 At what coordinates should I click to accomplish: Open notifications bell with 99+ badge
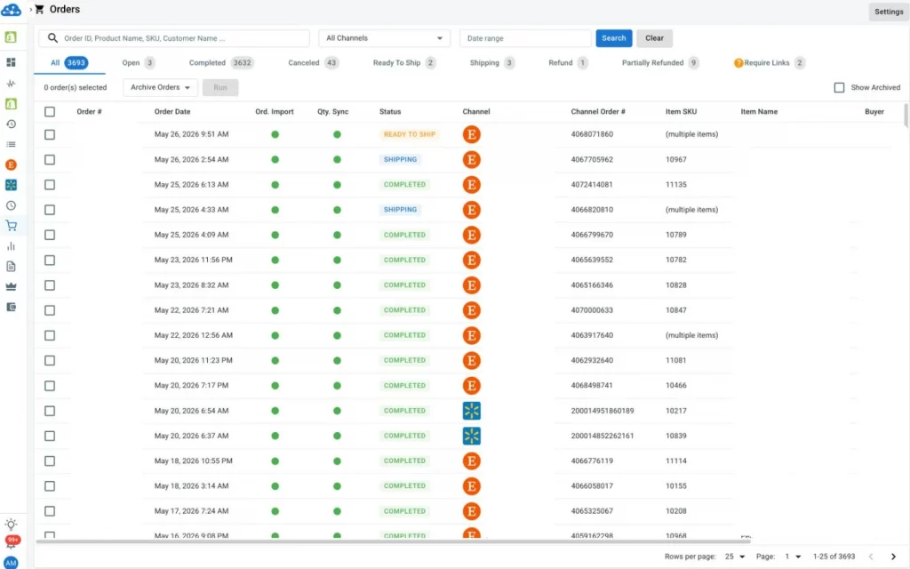11,543
